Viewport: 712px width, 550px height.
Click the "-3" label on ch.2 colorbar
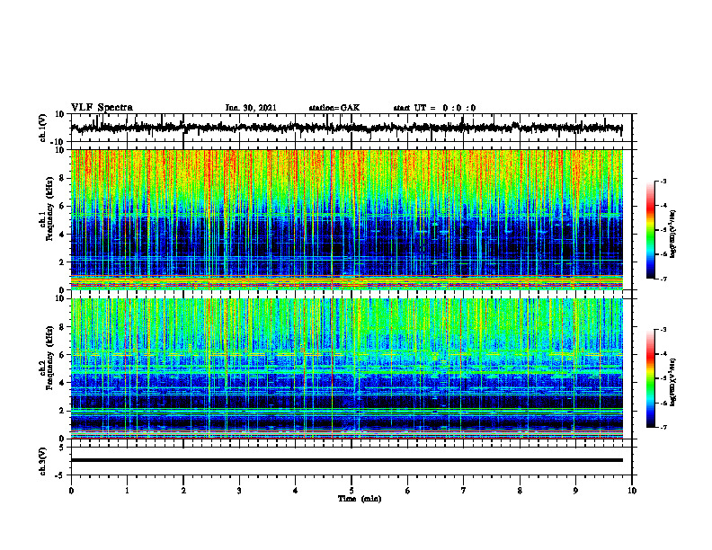[x=663, y=330]
